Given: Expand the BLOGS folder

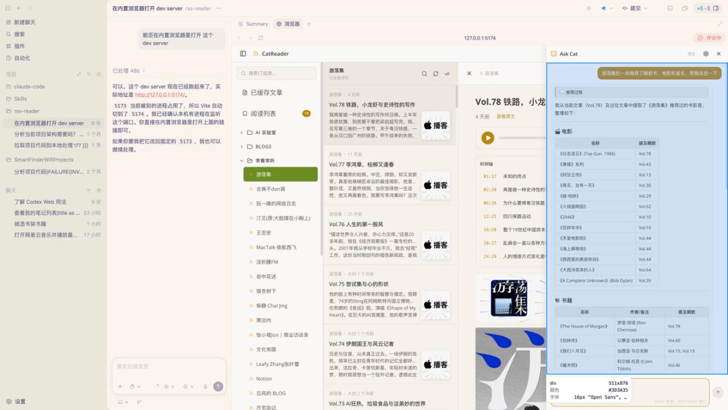Looking at the screenshot, I should 241,147.
